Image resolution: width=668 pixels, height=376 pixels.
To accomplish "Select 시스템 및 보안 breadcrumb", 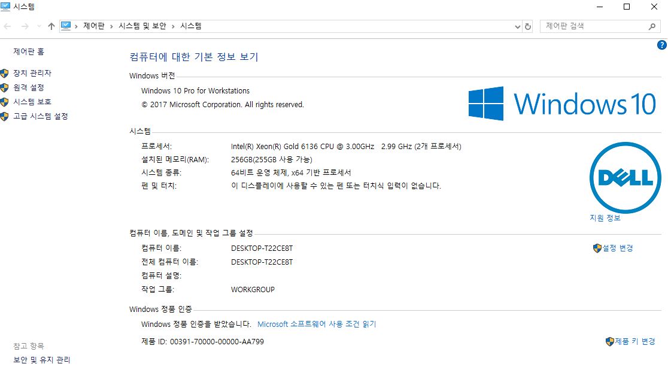I will point(142,26).
